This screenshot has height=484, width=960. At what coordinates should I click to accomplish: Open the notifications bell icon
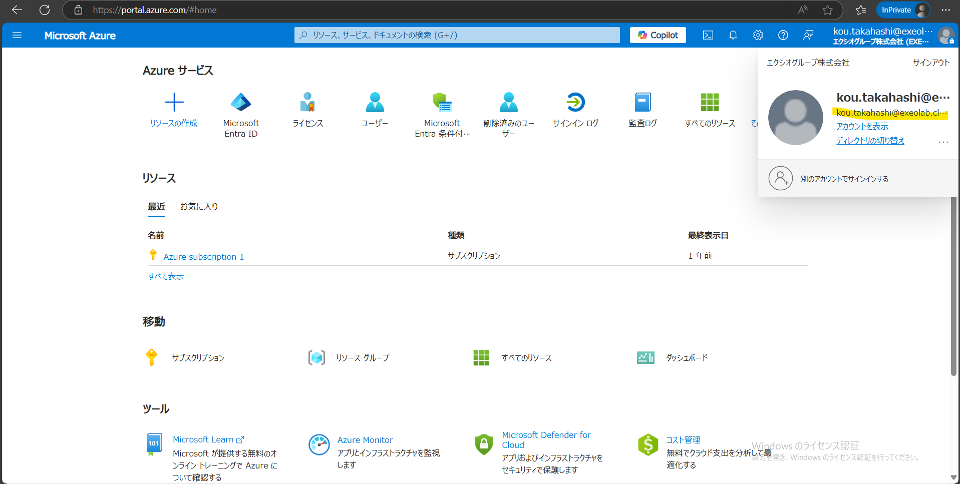[733, 35]
